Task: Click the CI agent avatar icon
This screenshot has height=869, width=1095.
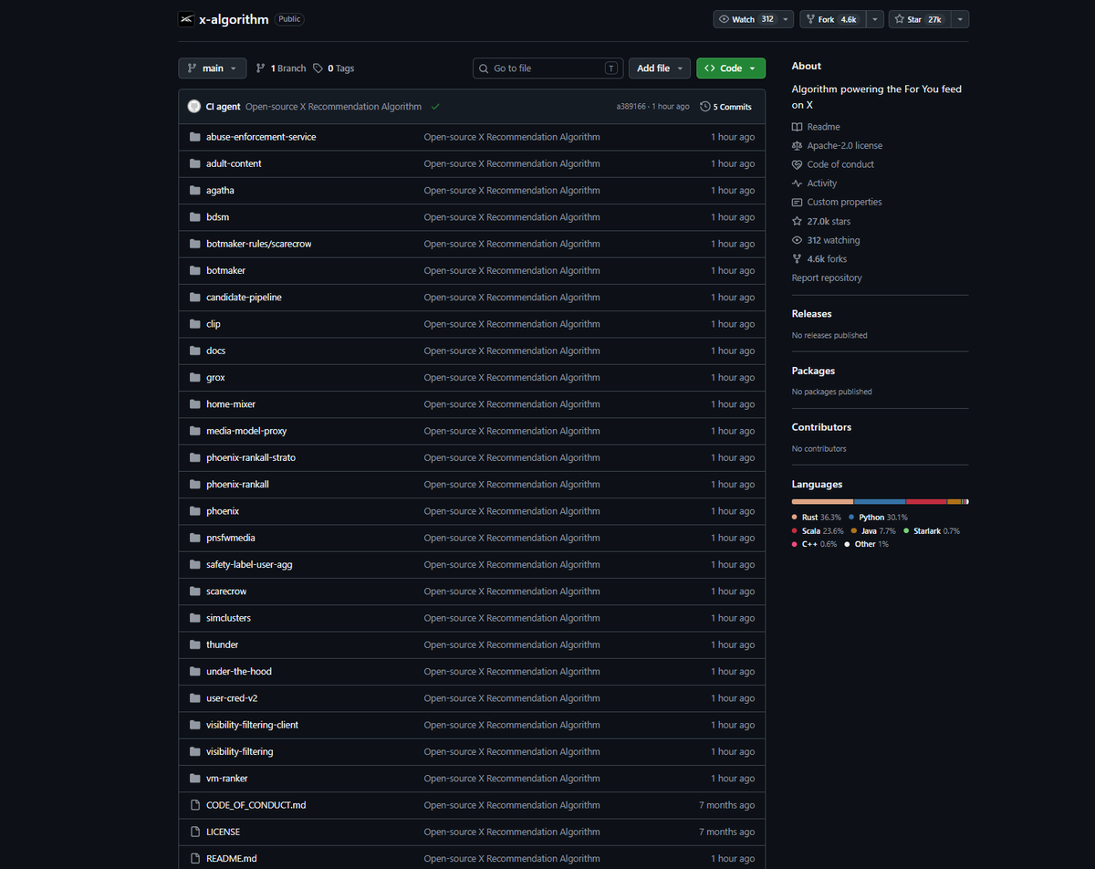Action: tap(194, 107)
